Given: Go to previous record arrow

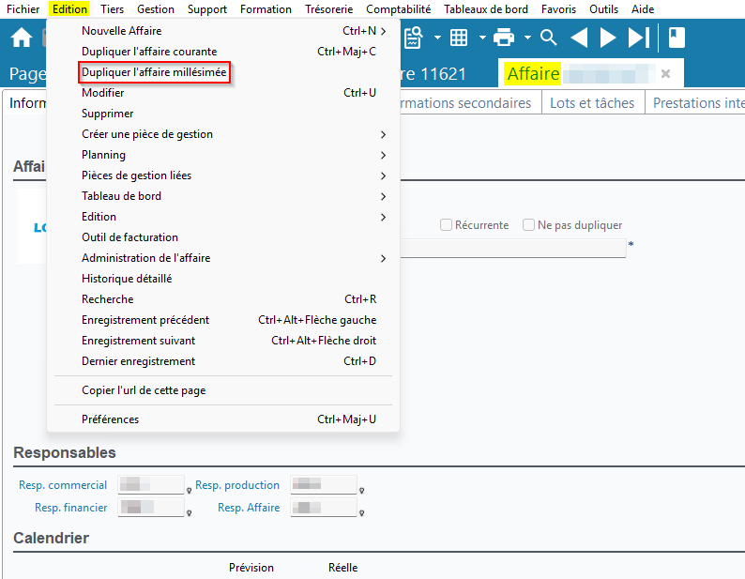Looking at the screenshot, I should pos(579,38).
